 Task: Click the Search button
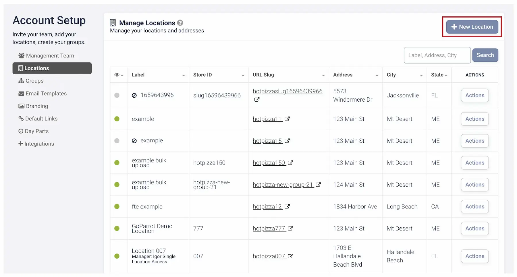[x=485, y=55]
